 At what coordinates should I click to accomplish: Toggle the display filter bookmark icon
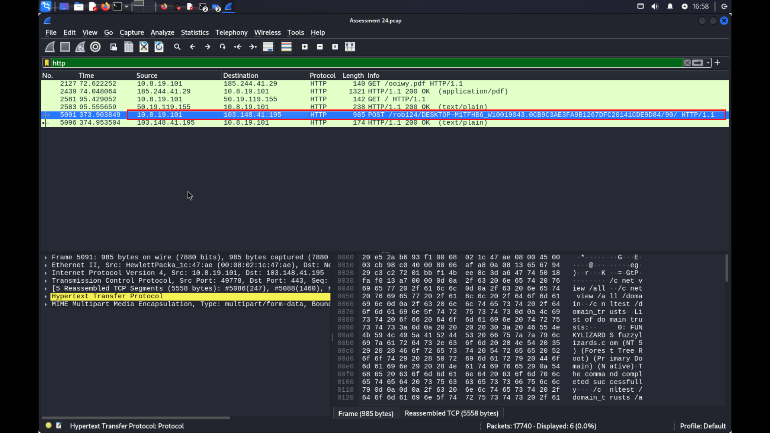(47, 63)
